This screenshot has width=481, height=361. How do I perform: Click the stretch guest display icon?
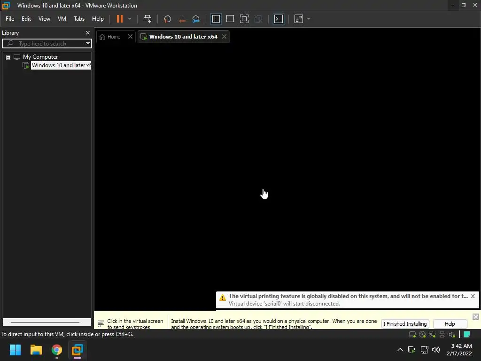tap(299, 19)
